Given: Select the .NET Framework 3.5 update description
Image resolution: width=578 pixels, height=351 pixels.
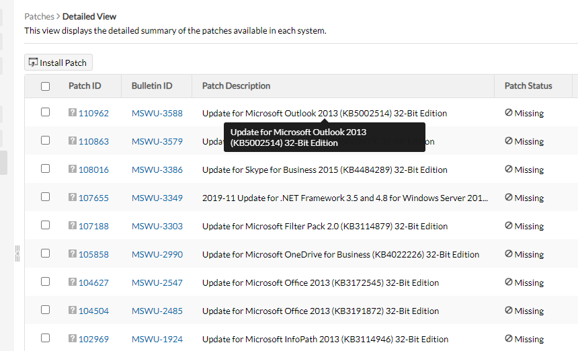Looking at the screenshot, I should click(345, 198).
